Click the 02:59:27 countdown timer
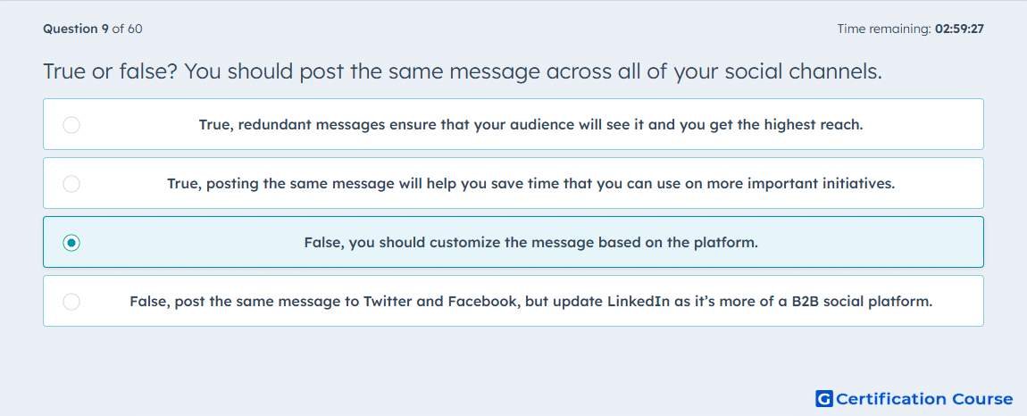The height and width of the screenshot is (416, 1027). click(959, 29)
